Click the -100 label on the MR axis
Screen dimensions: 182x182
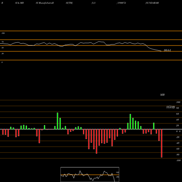[x=178, y=161]
